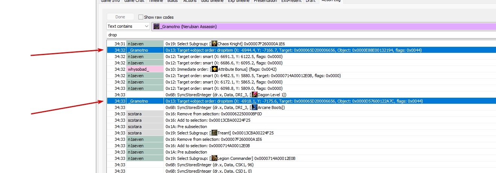This screenshot has height=173, width=496.
Task: Select scotara's Pre subselection row
Action: [x=301, y=127]
